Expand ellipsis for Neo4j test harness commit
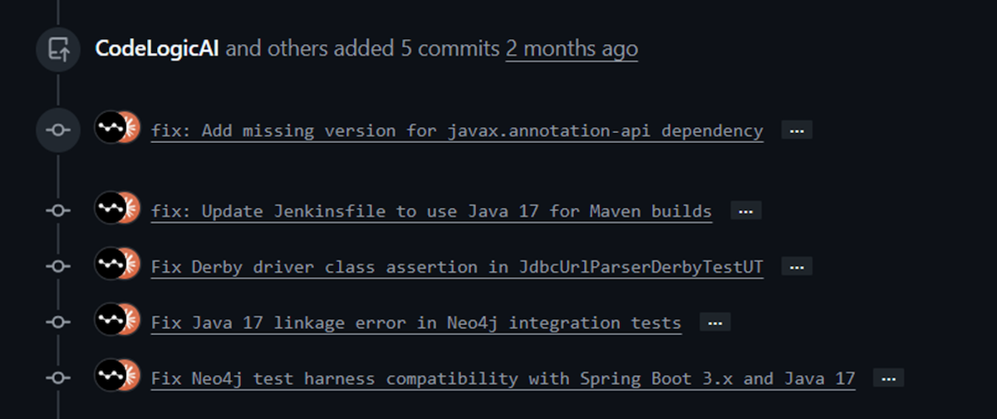 click(x=888, y=378)
